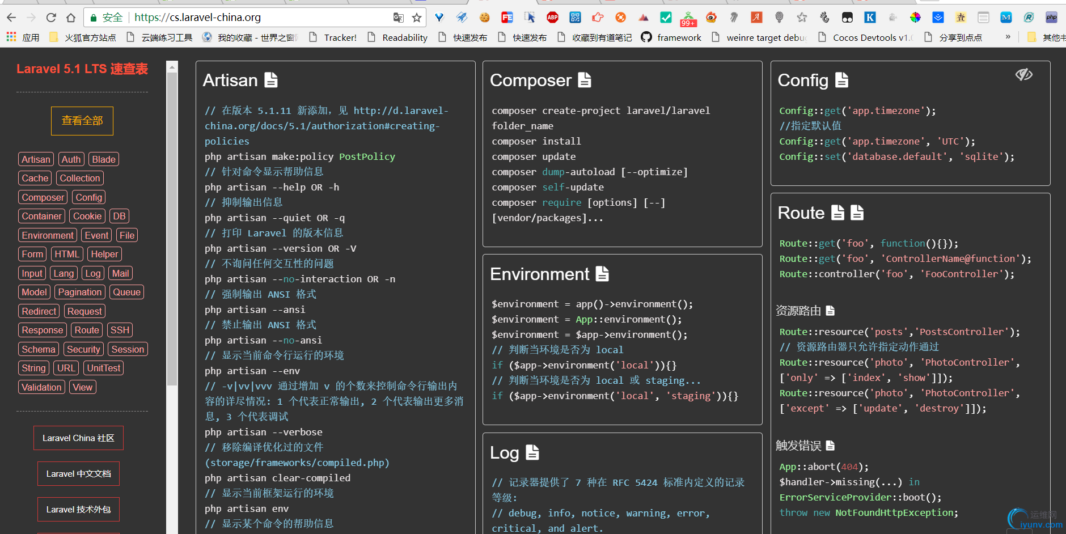Click the Weibo extension icon
The image size is (1066, 534).
point(711,18)
